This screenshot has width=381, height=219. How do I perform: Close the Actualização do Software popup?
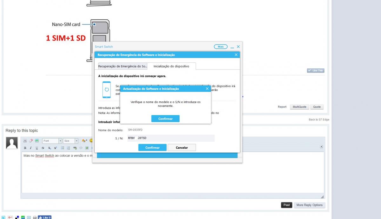pyautogui.click(x=207, y=89)
